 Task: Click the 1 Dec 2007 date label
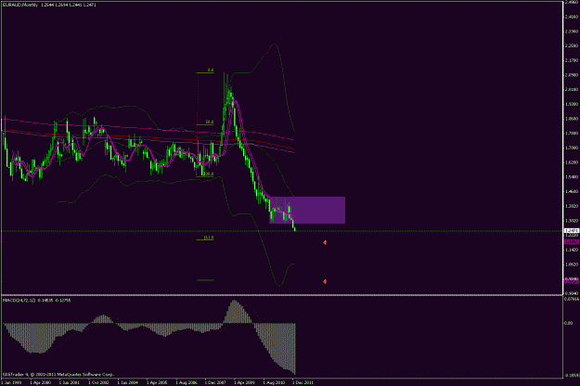pos(215,382)
